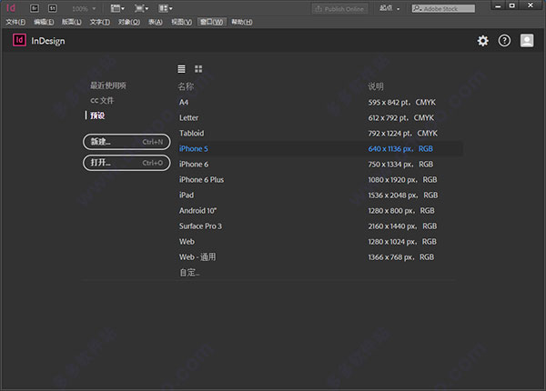This screenshot has height=391, width=546.
Task: Open the 窗口(W) menu
Action: tap(212, 22)
